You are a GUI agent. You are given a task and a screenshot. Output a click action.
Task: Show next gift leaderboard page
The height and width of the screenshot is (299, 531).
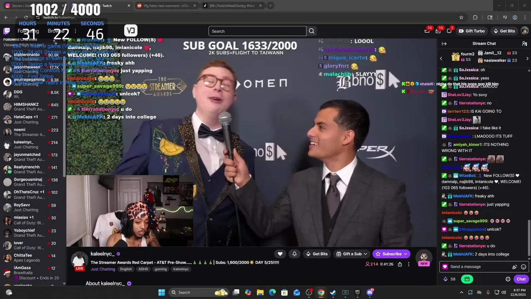(x=527, y=59)
